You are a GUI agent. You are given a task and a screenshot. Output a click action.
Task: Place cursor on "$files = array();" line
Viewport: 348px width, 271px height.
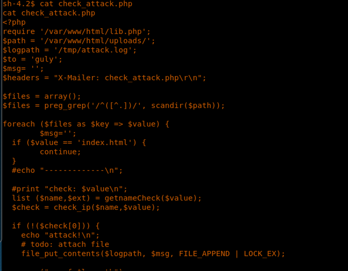(42, 96)
